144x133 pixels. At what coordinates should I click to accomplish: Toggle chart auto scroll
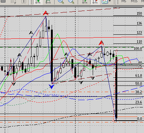pos(85,1)
